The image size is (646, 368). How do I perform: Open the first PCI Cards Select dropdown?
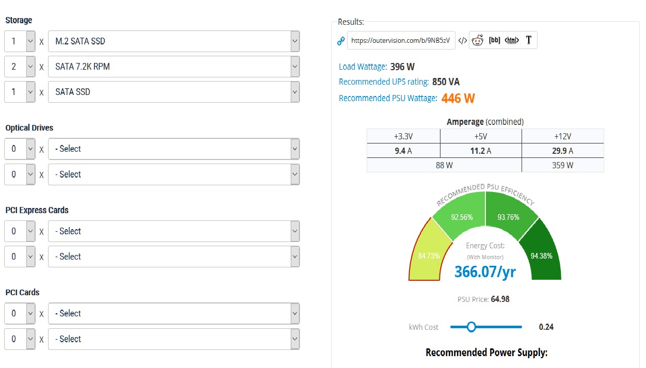click(174, 313)
